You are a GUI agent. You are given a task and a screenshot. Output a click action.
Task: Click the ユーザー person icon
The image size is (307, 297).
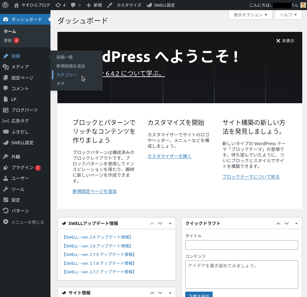point(6,178)
